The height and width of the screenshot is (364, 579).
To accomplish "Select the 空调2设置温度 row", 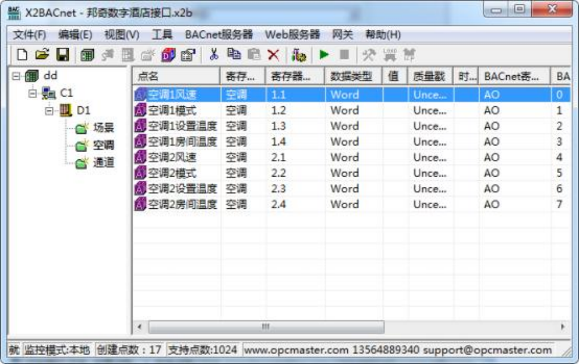I will click(351, 189).
